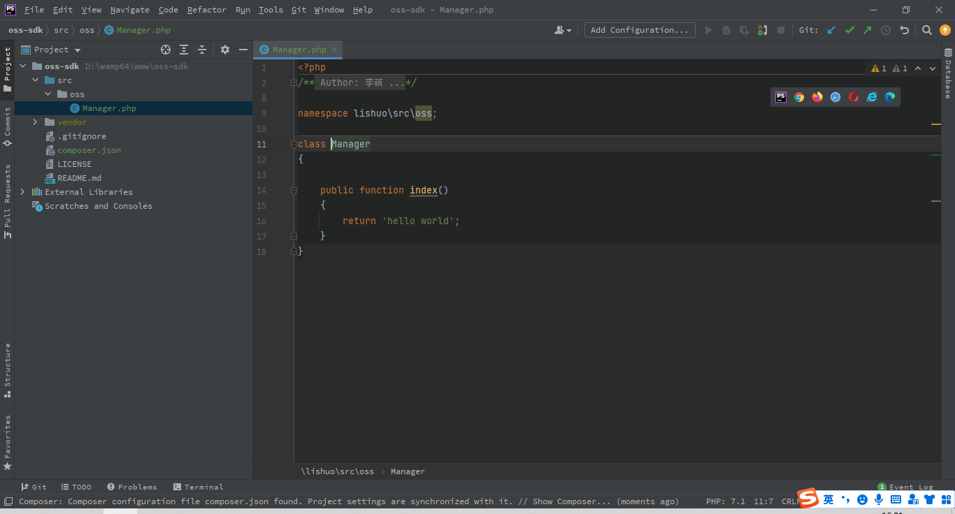Open the Terminal tool window
Image resolution: width=955 pixels, height=514 pixels.
coord(198,487)
